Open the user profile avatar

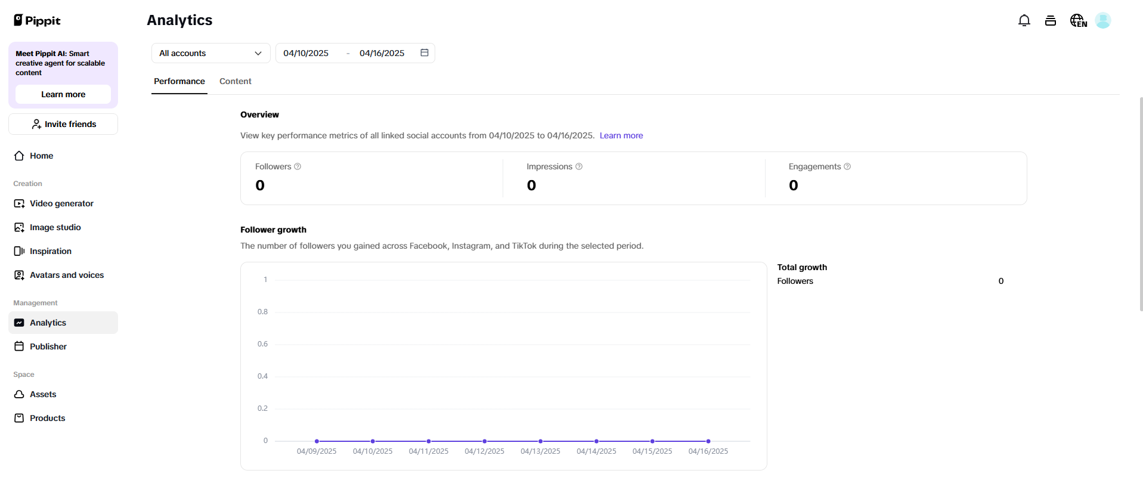1103,20
